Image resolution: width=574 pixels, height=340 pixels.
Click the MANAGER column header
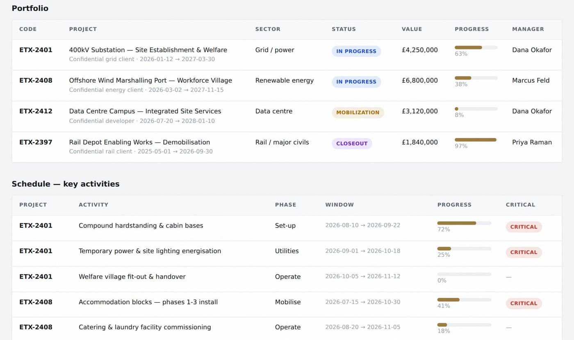click(528, 29)
